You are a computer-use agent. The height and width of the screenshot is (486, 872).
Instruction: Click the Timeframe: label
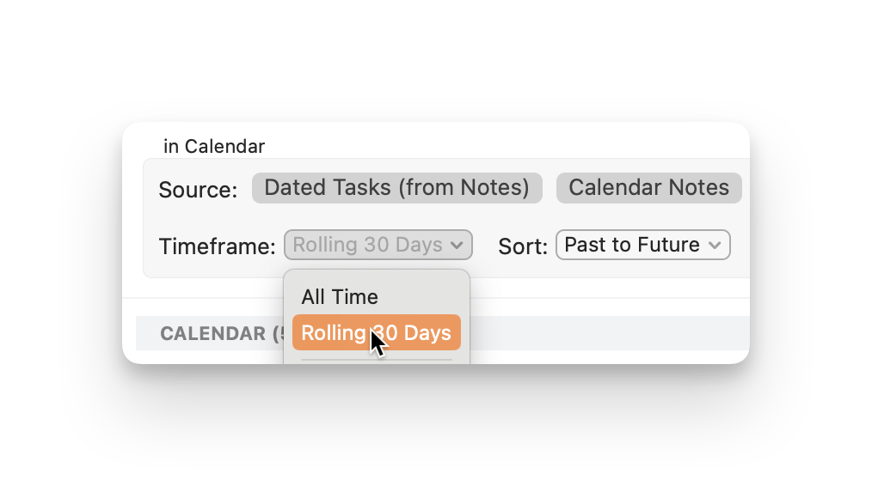tap(217, 246)
